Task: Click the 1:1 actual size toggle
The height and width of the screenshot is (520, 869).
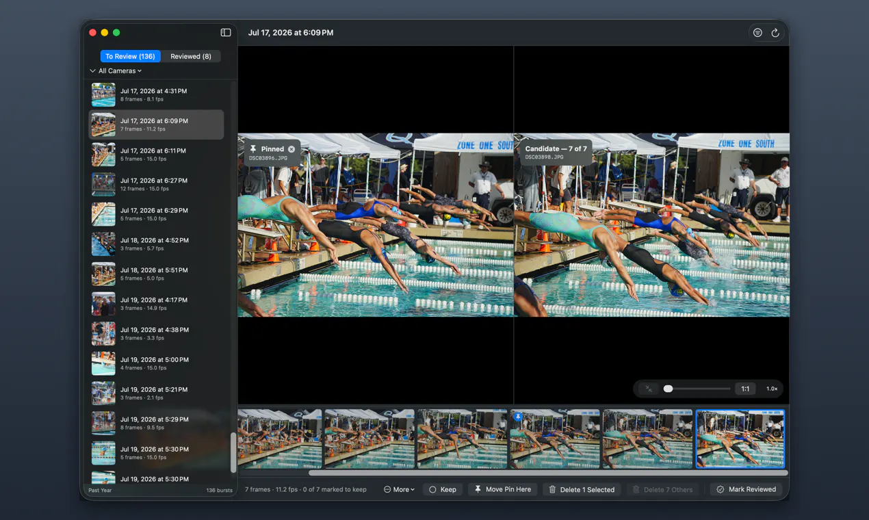Action: point(745,389)
